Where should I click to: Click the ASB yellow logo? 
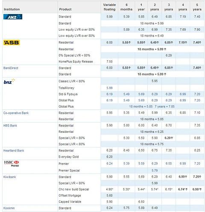[12, 43]
